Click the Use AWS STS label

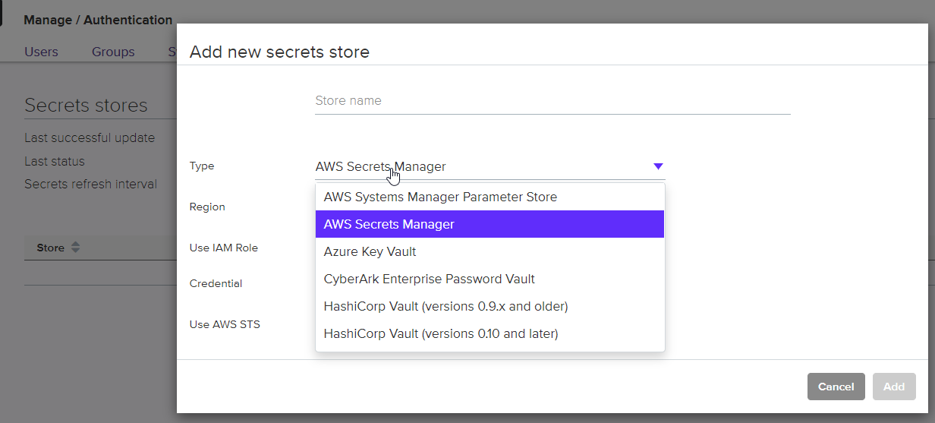click(225, 324)
